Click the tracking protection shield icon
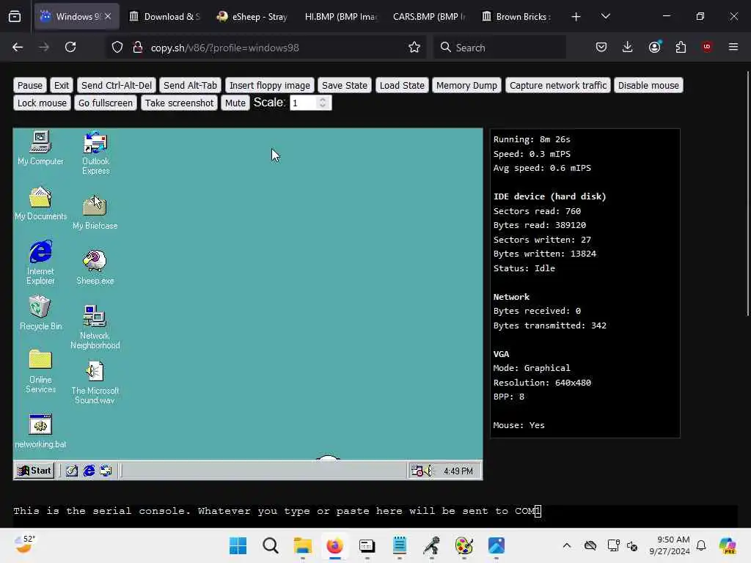The height and width of the screenshot is (563, 751). pos(117,48)
